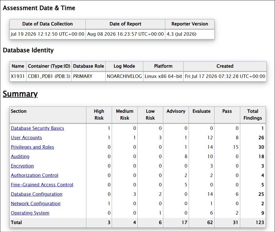Click the Database Role column header
This screenshot has height=232, width=275.
[x=89, y=66]
